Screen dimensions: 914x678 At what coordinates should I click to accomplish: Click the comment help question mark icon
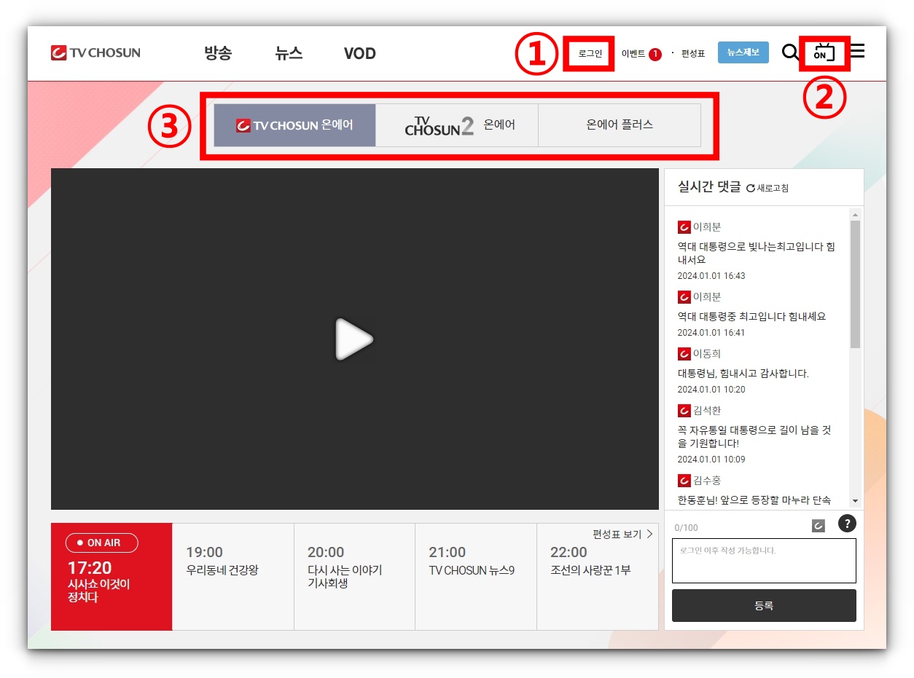tap(846, 523)
